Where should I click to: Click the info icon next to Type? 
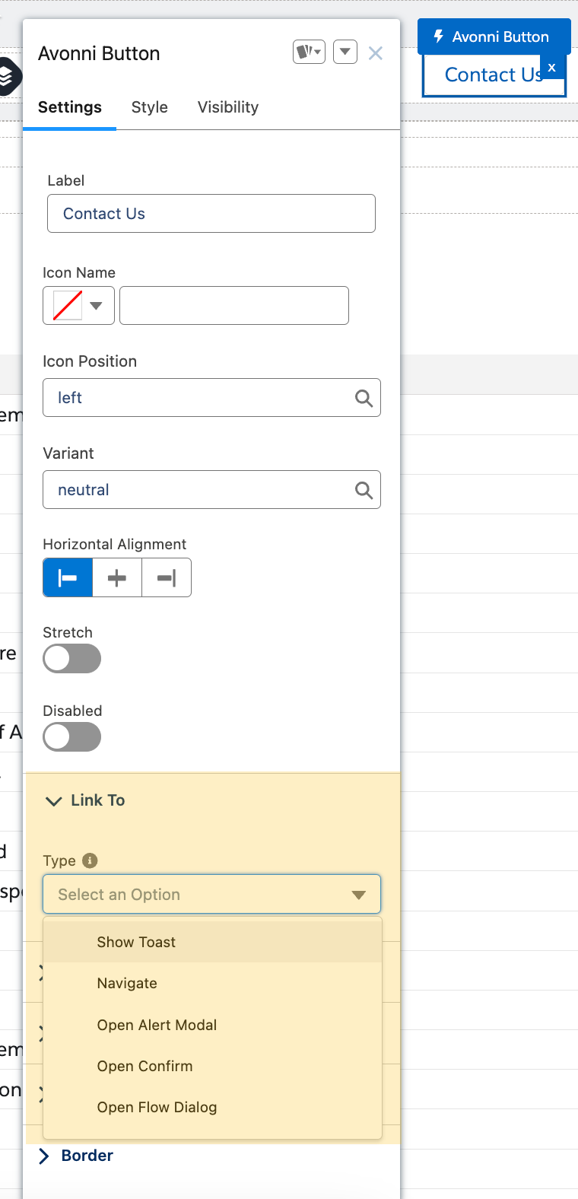[x=90, y=860]
